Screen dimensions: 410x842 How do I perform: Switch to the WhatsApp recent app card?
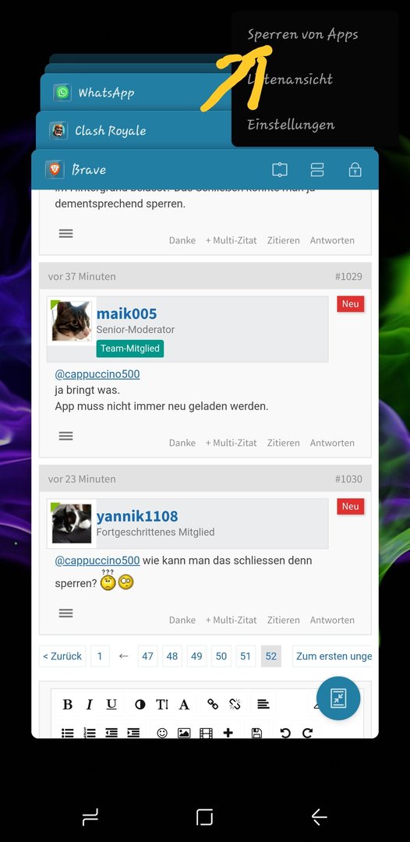(106, 93)
